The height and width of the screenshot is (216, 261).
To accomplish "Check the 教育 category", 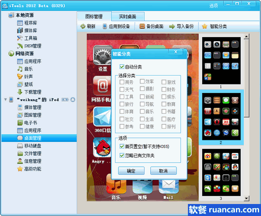I will click(163, 104).
